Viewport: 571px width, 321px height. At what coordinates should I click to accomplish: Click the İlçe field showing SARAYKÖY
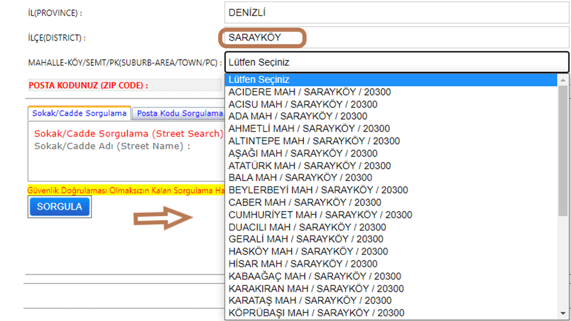[263, 37]
